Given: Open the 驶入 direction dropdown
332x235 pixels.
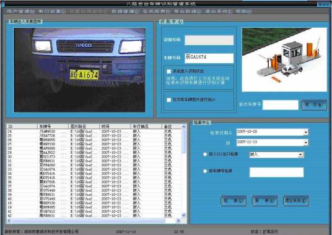Looking at the screenshot, I should tap(300, 155).
